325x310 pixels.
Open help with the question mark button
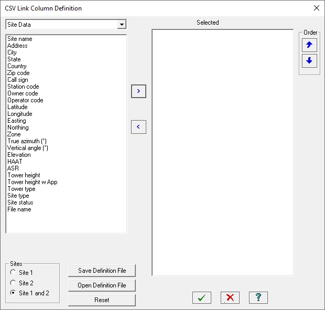coord(258,297)
